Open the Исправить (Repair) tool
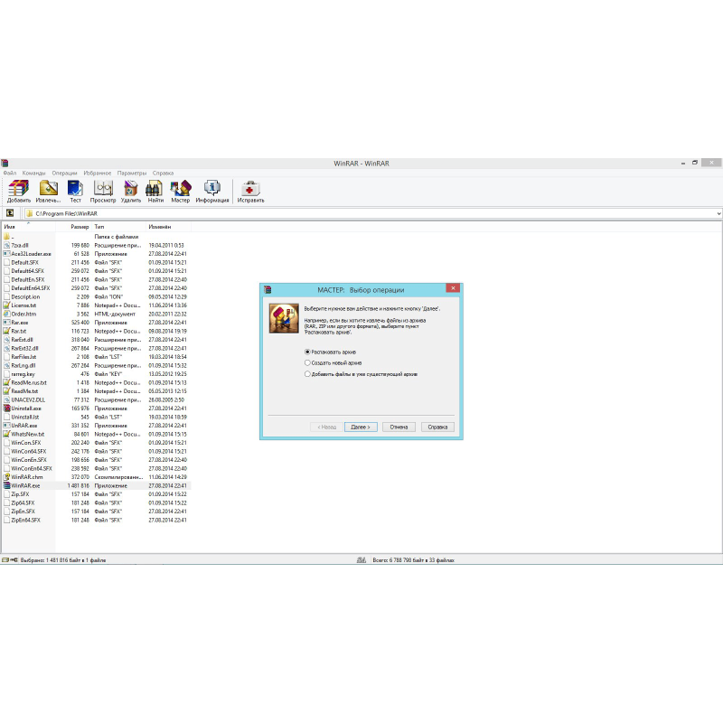 pos(250,187)
